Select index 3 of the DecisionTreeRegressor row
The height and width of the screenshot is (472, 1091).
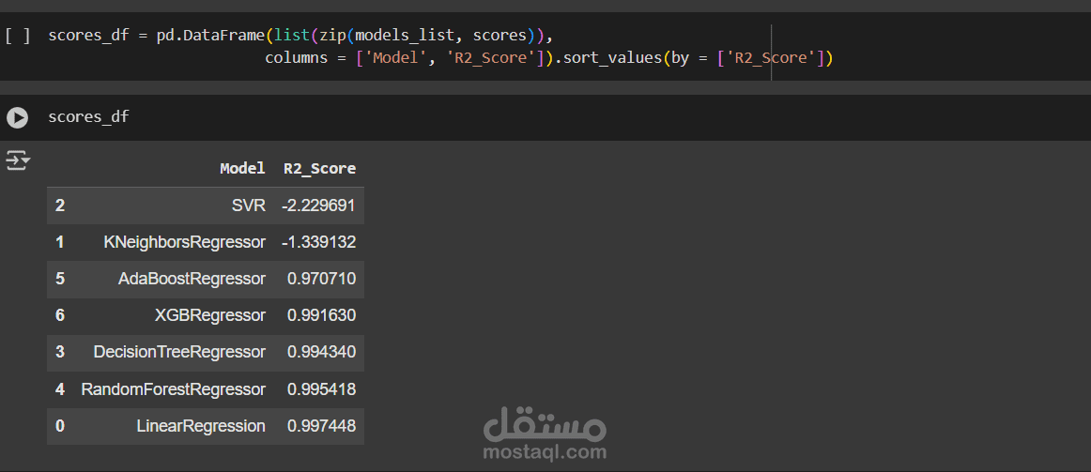pyautogui.click(x=60, y=353)
